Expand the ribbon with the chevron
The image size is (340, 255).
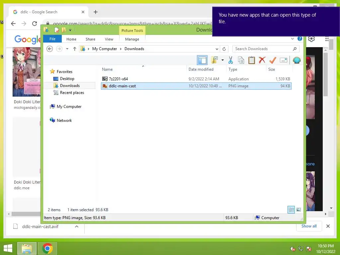[x=293, y=39]
